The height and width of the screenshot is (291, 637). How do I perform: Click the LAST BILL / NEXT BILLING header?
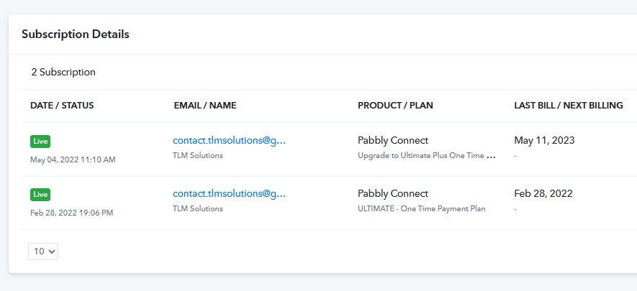[569, 106]
